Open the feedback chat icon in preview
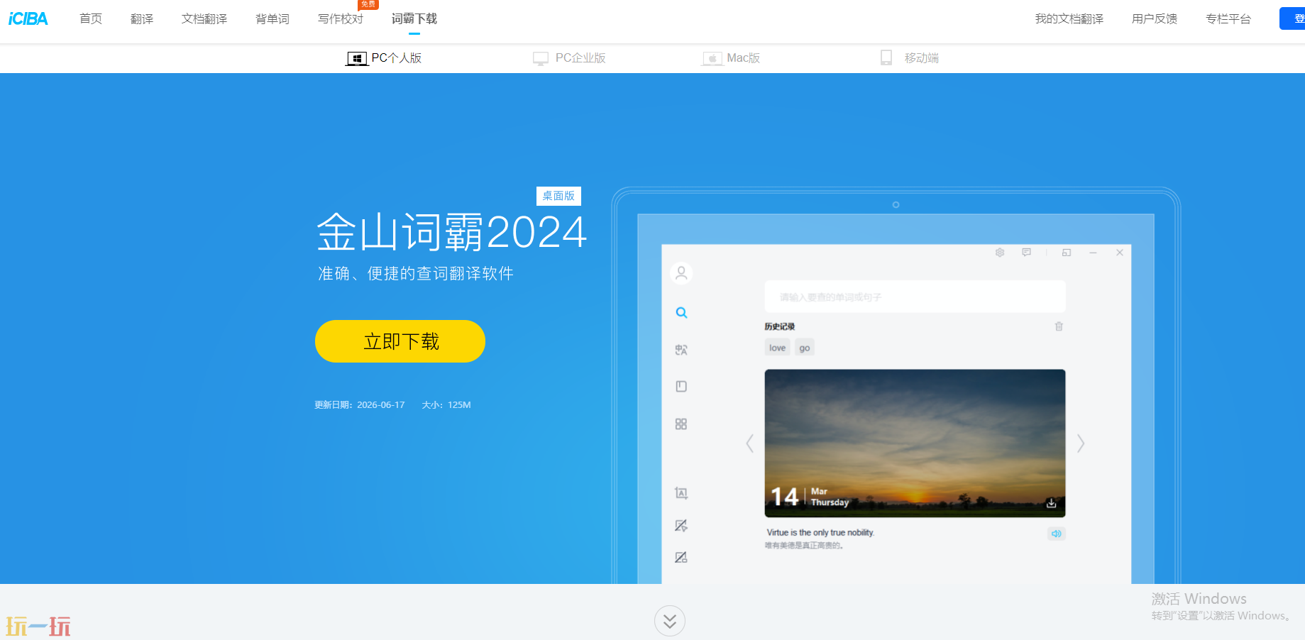The height and width of the screenshot is (640, 1305). [1026, 253]
